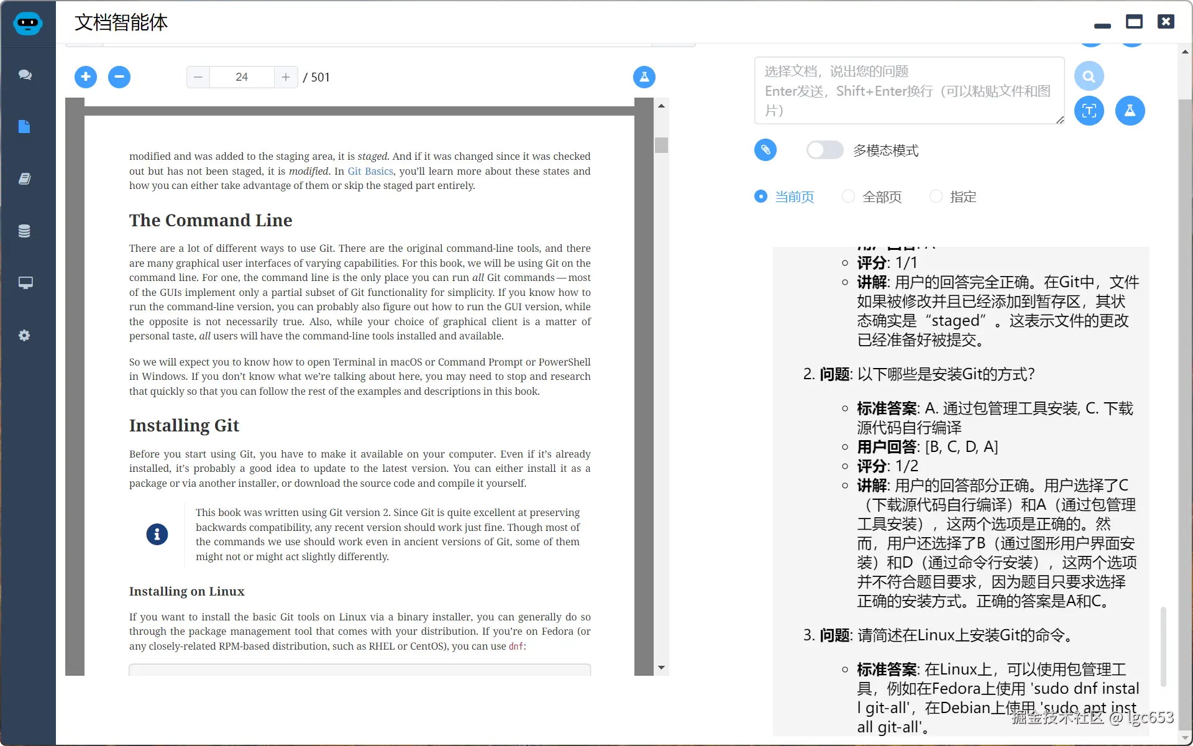Select the 全部页 radio option
1193x746 pixels.
coord(848,196)
